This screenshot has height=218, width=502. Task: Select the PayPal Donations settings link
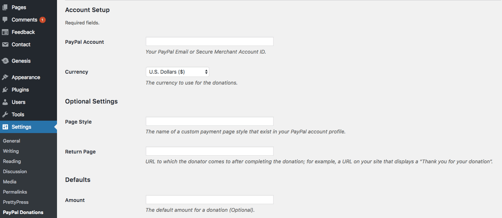[23, 212]
